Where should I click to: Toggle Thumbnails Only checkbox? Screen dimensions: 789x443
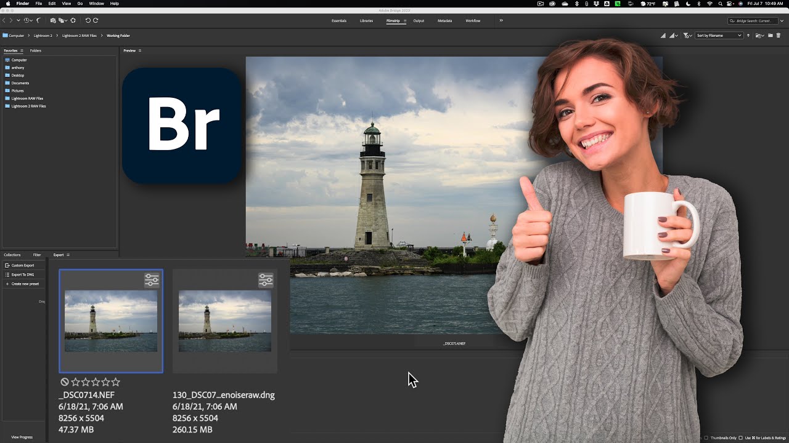click(706, 437)
